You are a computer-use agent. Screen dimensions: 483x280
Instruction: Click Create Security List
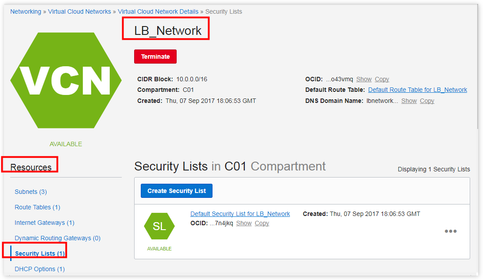(x=176, y=191)
